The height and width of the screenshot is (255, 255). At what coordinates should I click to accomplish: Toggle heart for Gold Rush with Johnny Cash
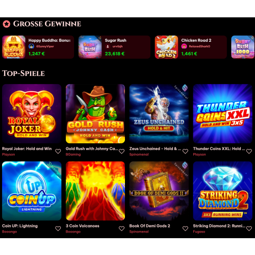pyautogui.click(x=121, y=151)
